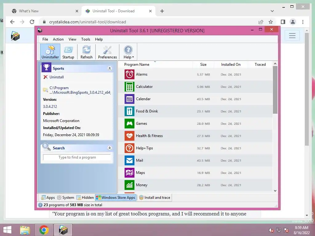Collapse the Search panel
315x236 pixels.
click(x=110, y=148)
